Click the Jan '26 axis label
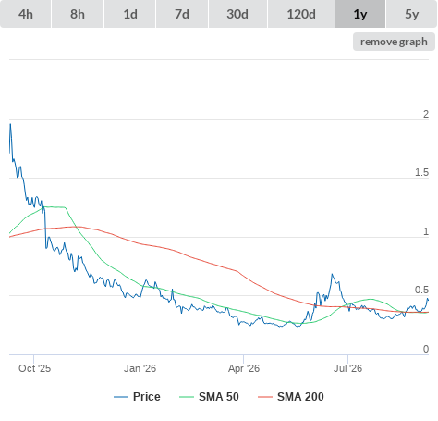Viewport: 438px width, 421px height. [140, 368]
